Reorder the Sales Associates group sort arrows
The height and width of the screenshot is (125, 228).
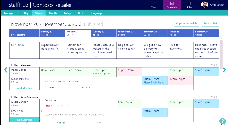212,97
